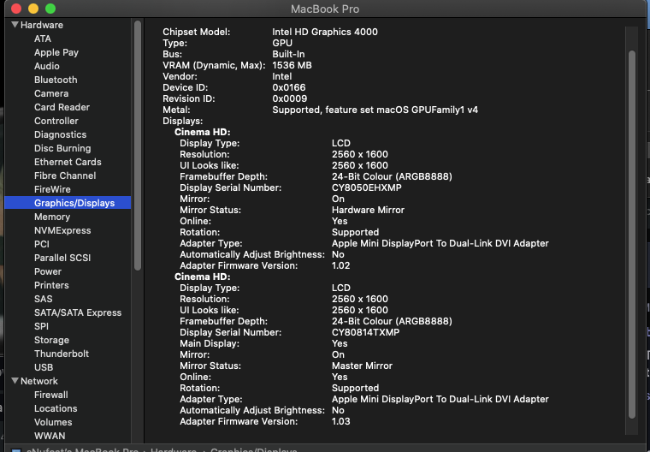The image size is (650, 452).
Task: Open Diagnostics in the sidebar
Action: click(x=61, y=134)
